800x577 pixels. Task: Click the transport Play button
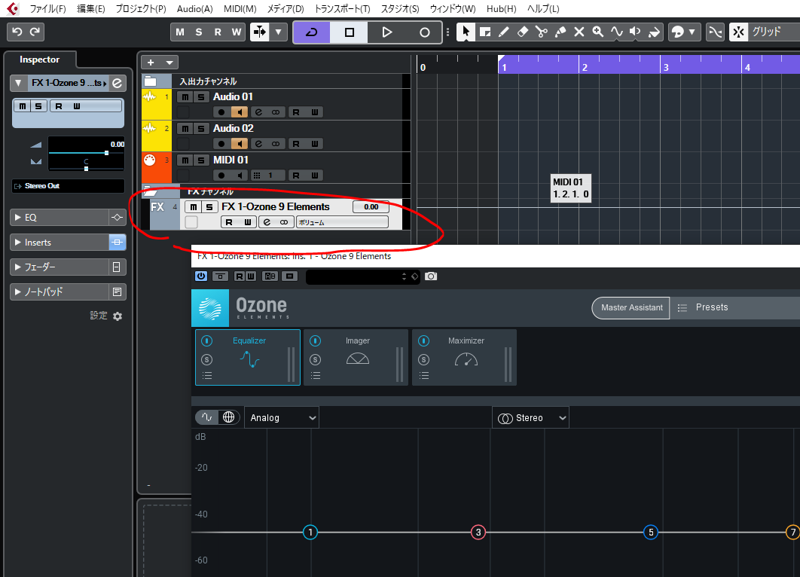click(x=386, y=32)
